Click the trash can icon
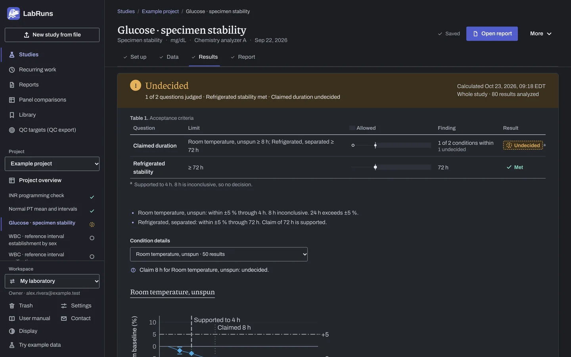571x357 pixels. coord(12,306)
